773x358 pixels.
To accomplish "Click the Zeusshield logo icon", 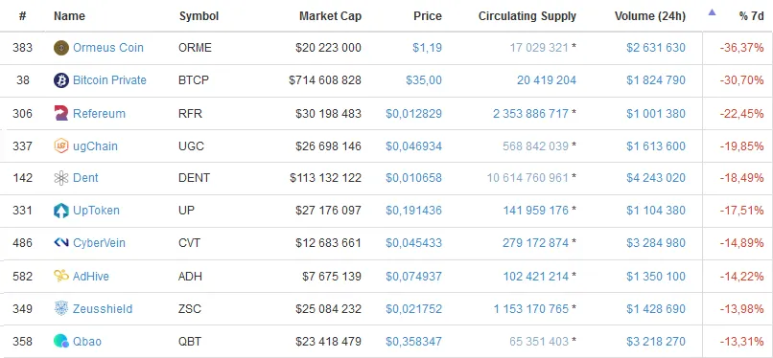I will coord(61,309).
